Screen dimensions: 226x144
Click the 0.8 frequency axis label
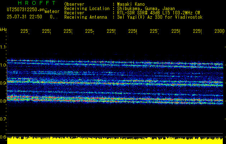point(3,101)
